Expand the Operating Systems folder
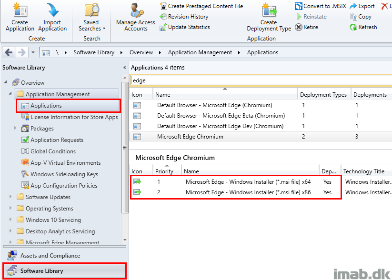 (10, 208)
